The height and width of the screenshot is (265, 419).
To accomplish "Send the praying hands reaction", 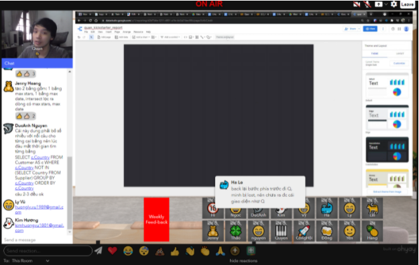I will (221, 251).
